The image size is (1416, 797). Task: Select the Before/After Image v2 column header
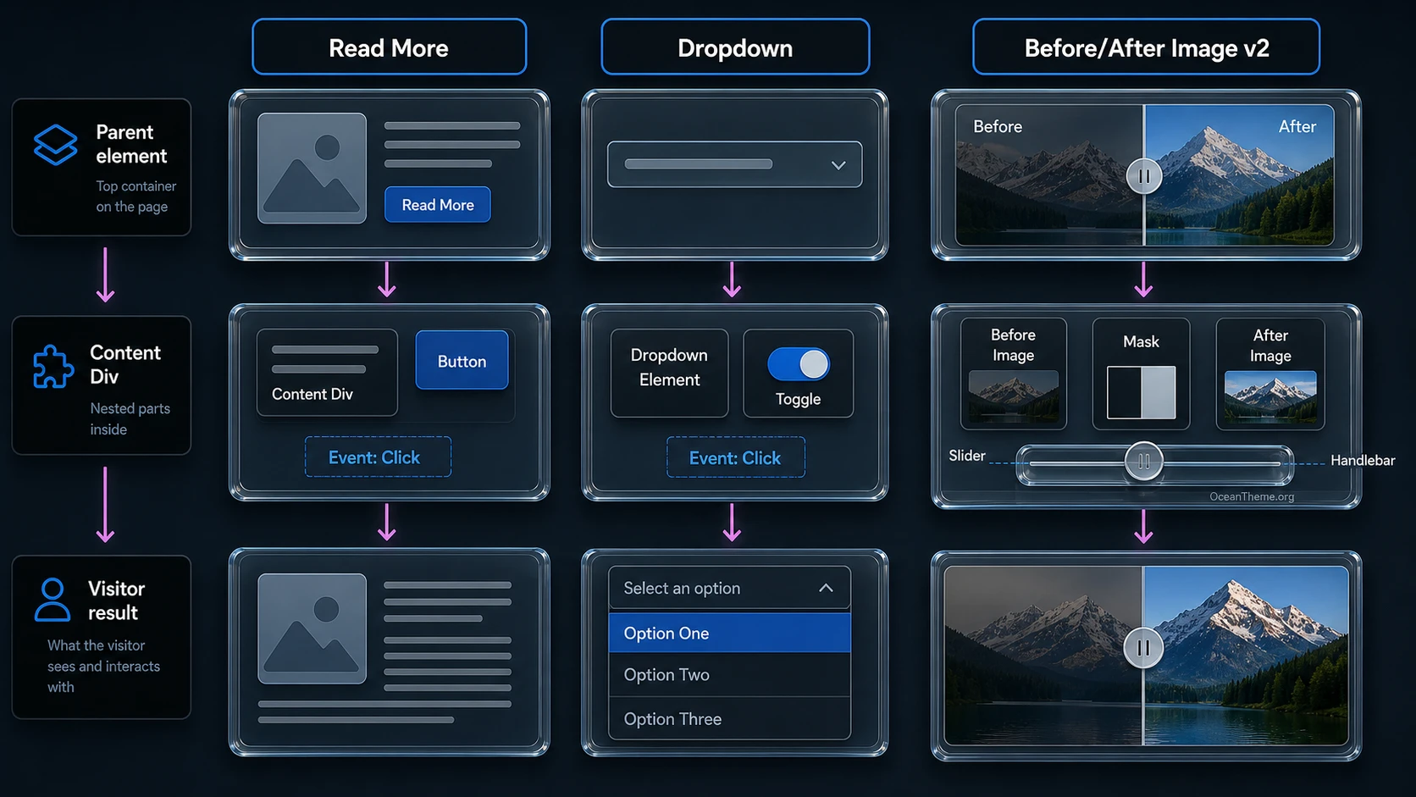[x=1146, y=47]
